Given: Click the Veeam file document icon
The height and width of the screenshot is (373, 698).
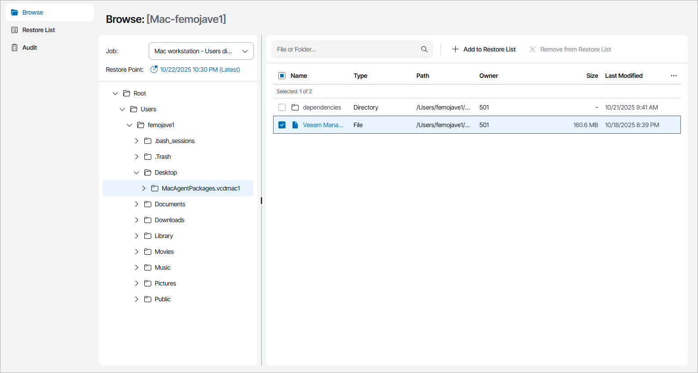Looking at the screenshot, I should pos(295,125).
